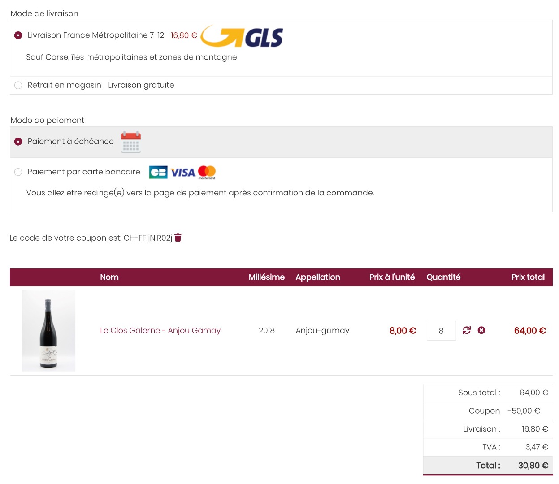Open the Le Clos Galerne - Anjou Gamay link
The height and width of the screenshot is (484, 559).
[x=160, y=330]
